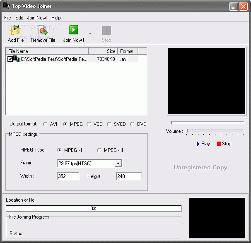The image size is (251, 243).
Task: Click the Height input field showing 240
Action: tap(129, 176)
